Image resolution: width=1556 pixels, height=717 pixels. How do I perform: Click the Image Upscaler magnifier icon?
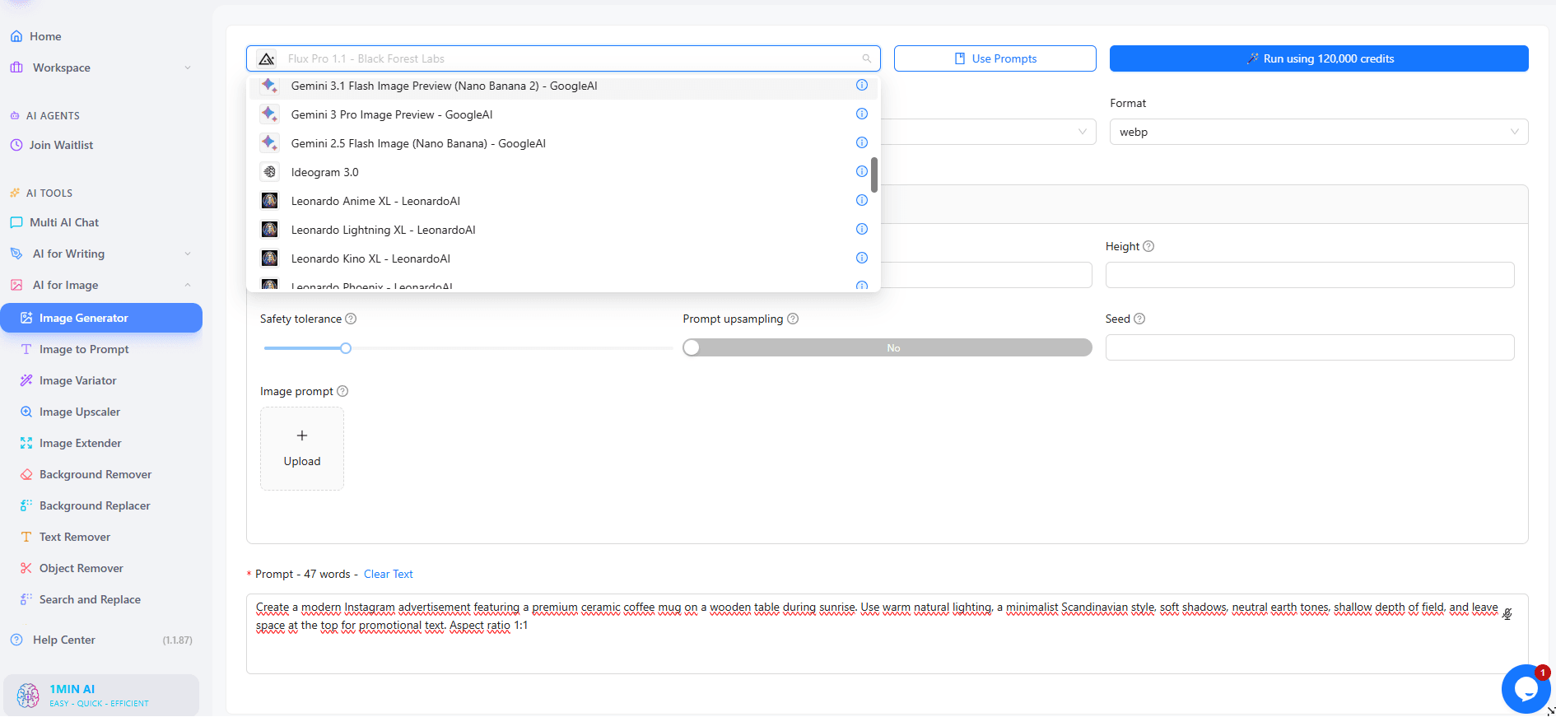point(26,412)
